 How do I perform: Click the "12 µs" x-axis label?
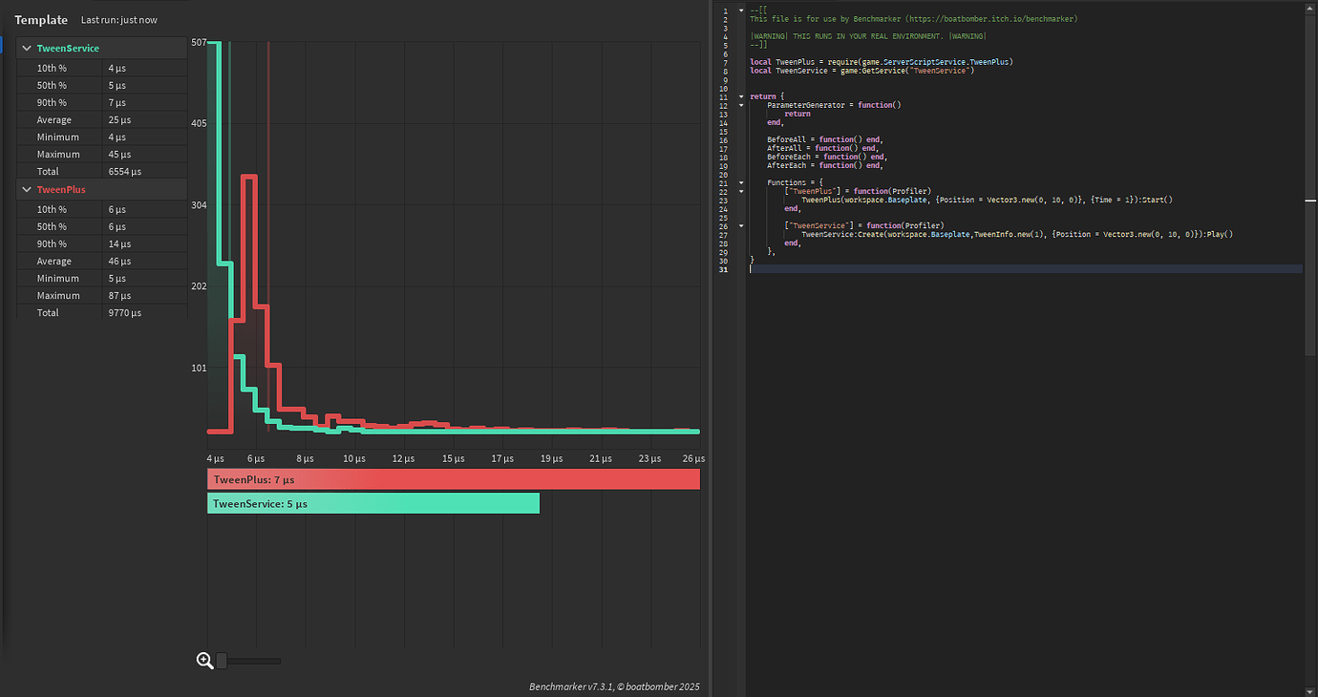(x=403, y=459)
